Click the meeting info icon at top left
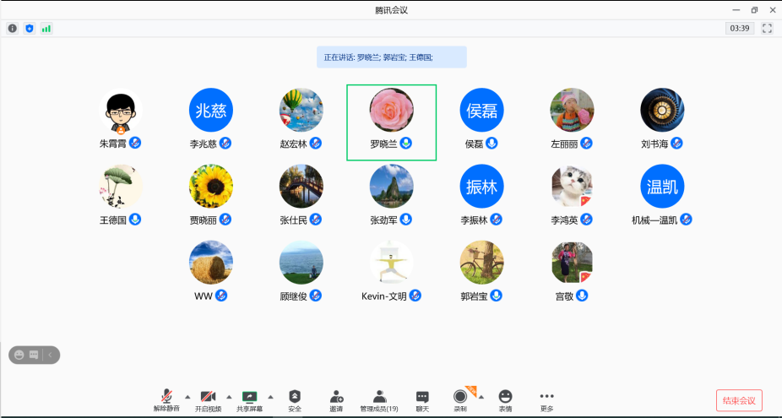 point(13,28)
